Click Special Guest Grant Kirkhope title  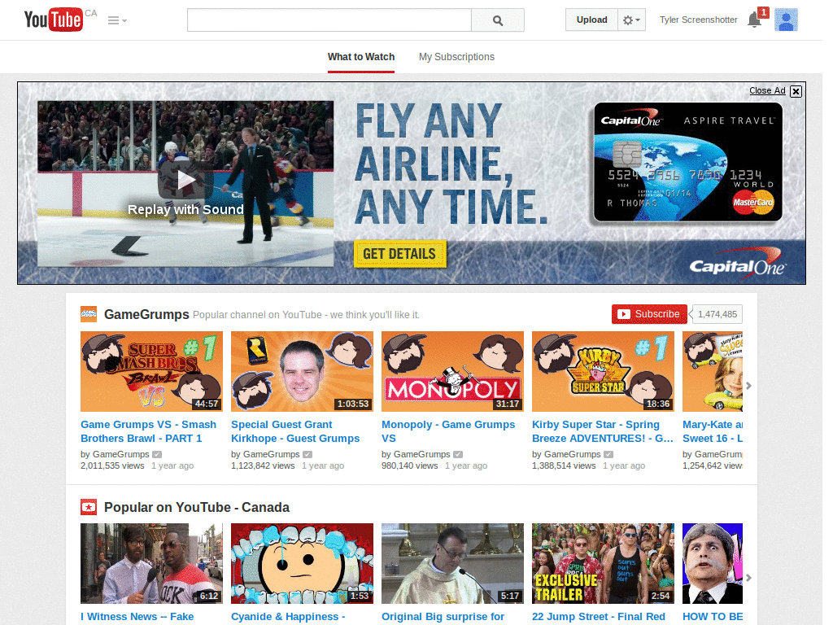click(295, 431)
